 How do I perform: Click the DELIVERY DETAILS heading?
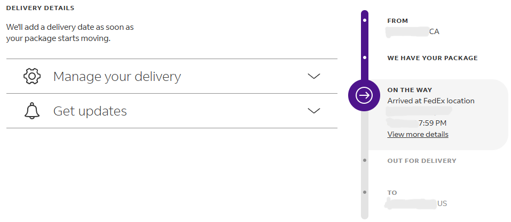coord(41,9)
